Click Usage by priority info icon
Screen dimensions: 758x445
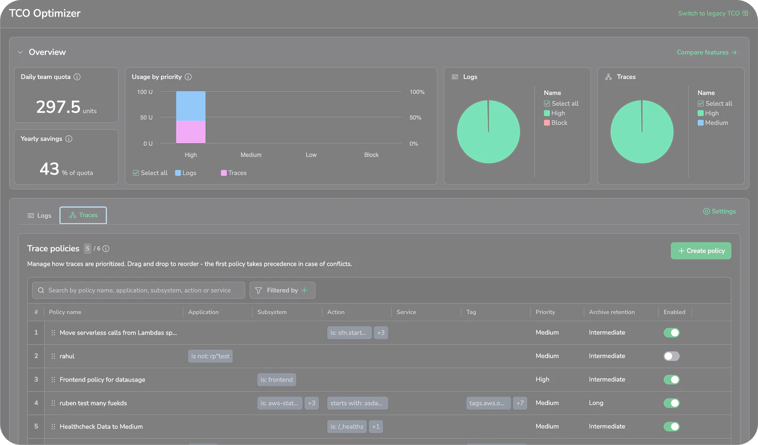tap(188, 77)
